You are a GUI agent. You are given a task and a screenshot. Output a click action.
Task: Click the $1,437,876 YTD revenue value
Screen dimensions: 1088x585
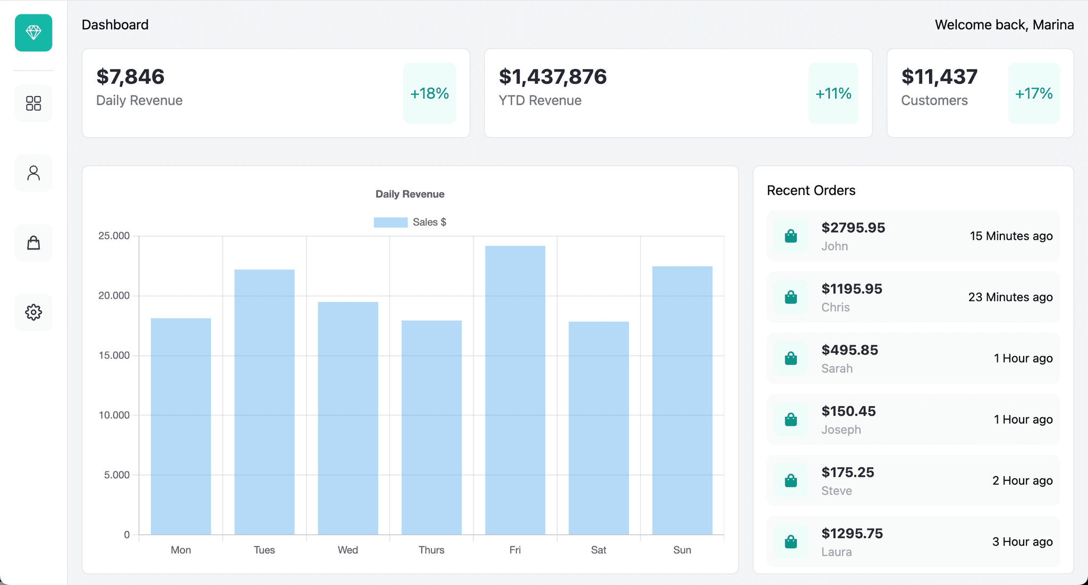[x=552, y=76]
